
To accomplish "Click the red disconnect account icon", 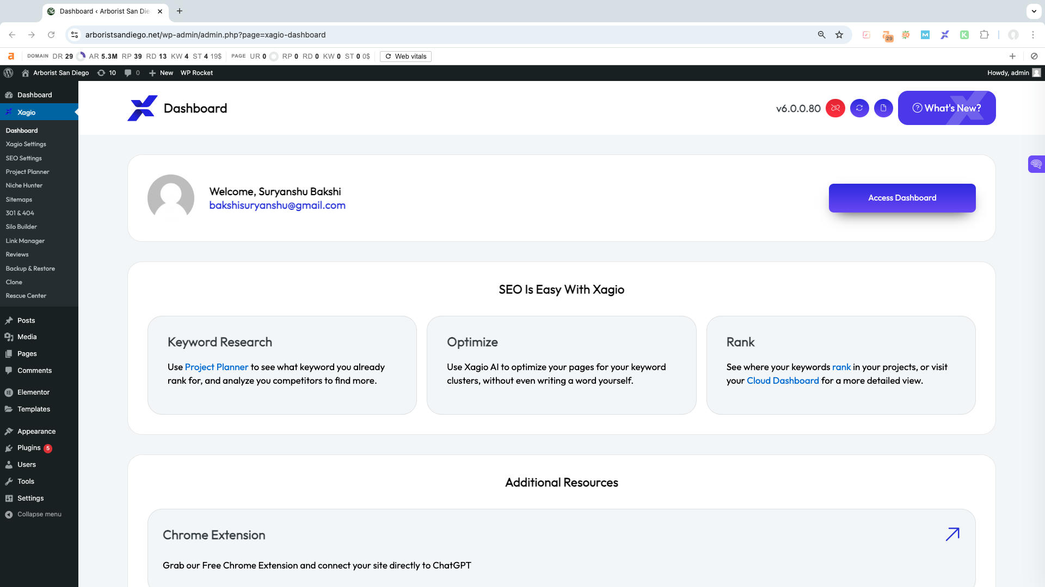I will coord(835,108).
